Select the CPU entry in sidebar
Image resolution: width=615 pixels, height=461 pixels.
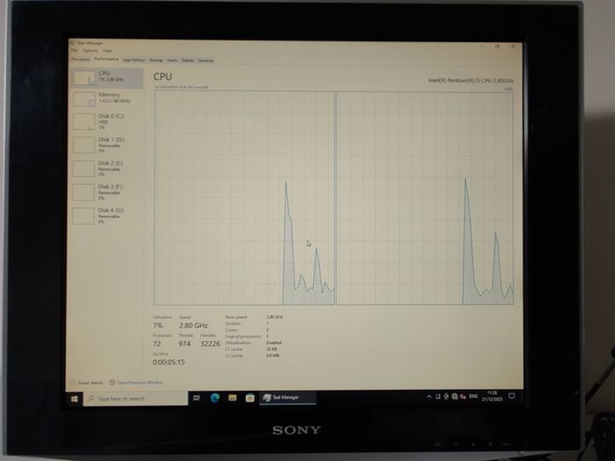click(x=107, y=77)
